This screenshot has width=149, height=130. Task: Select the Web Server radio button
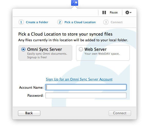tap(81, 49)
